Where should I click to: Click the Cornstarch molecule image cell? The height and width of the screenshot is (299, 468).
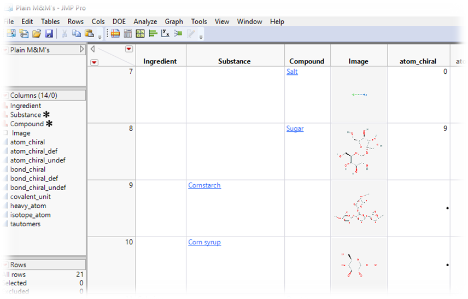coord(359,208)
